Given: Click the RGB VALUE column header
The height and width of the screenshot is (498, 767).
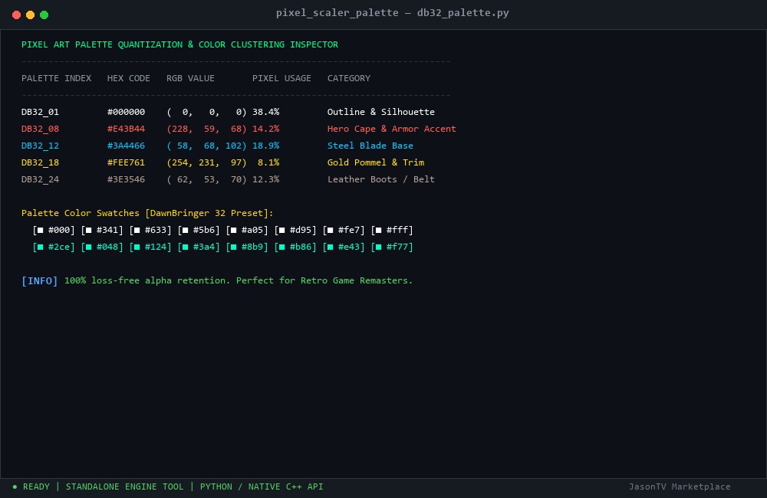Looking at the screenshot, I should pyautogui.click(x=190, y=78).
